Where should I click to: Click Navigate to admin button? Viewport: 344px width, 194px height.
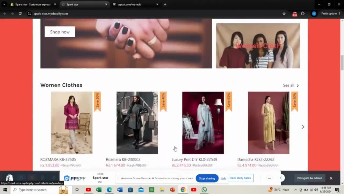point(310,178)
